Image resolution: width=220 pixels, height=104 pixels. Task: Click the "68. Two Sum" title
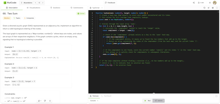pos(10,13)
